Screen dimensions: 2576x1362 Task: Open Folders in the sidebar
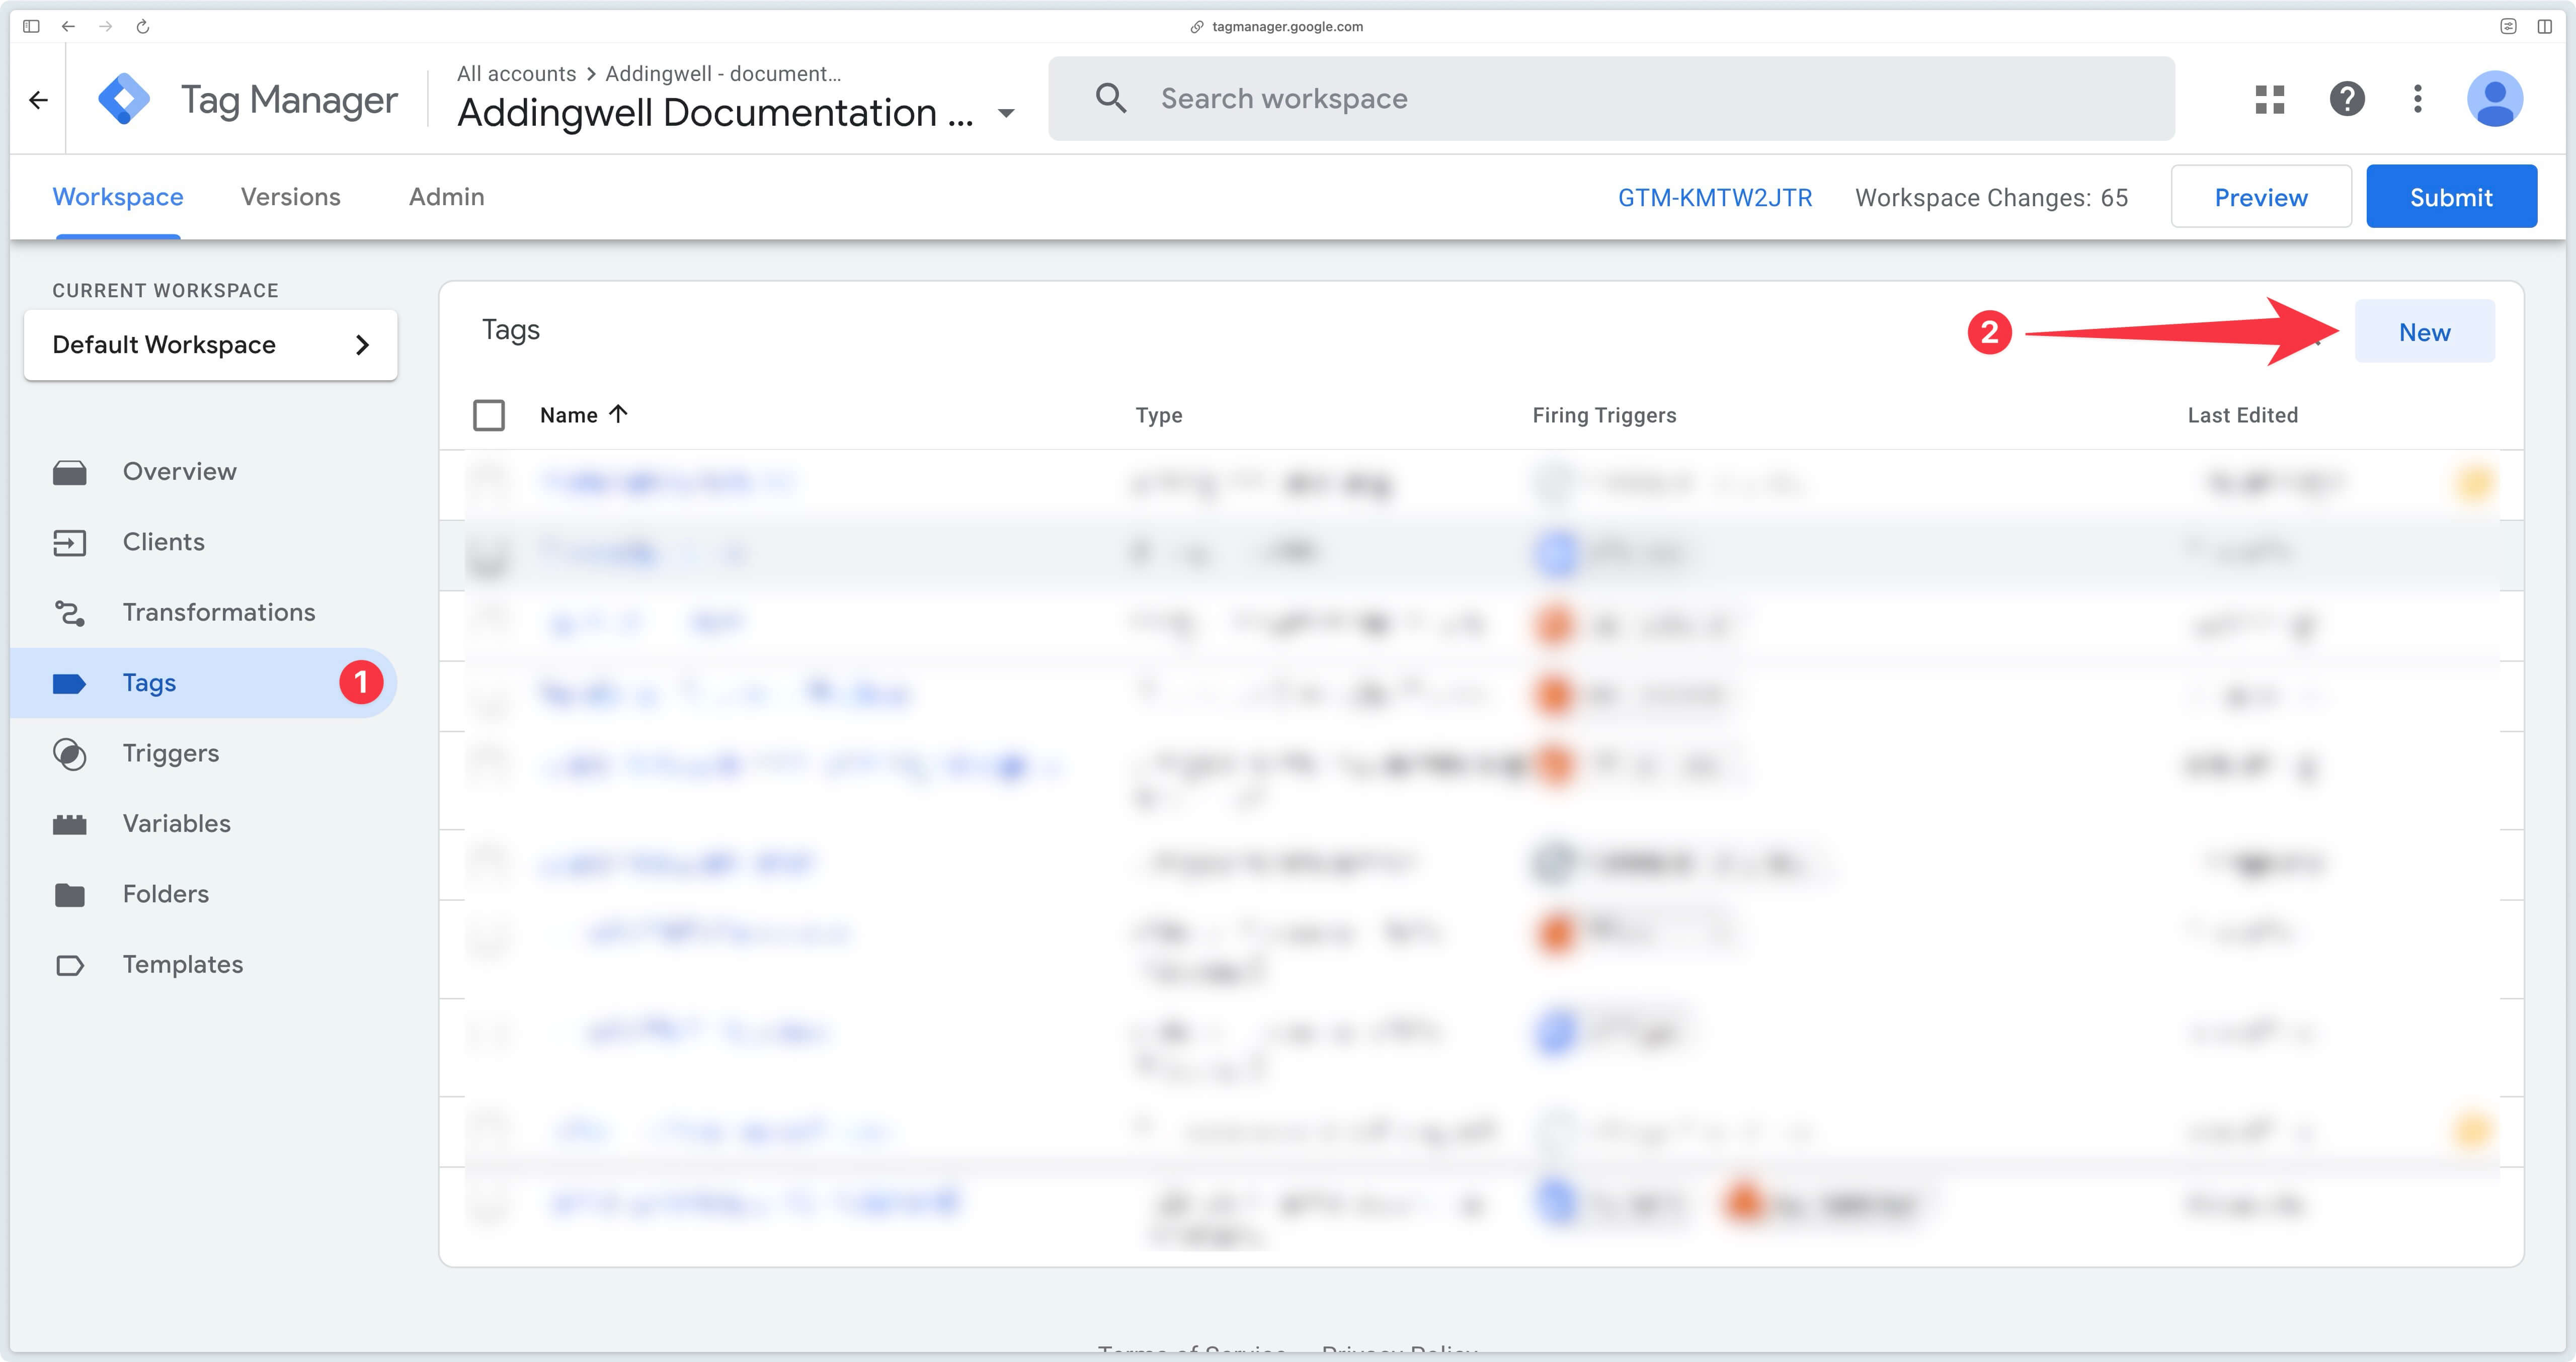pos(166,894)
